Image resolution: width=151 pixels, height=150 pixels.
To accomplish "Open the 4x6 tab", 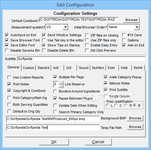I will pyautogui.click(x=58, y=68).
